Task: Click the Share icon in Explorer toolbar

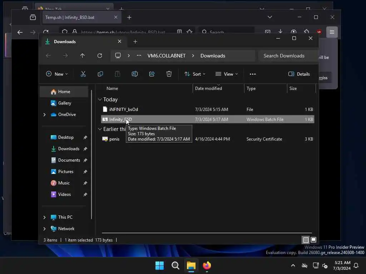Action: [x=152, y=74]
